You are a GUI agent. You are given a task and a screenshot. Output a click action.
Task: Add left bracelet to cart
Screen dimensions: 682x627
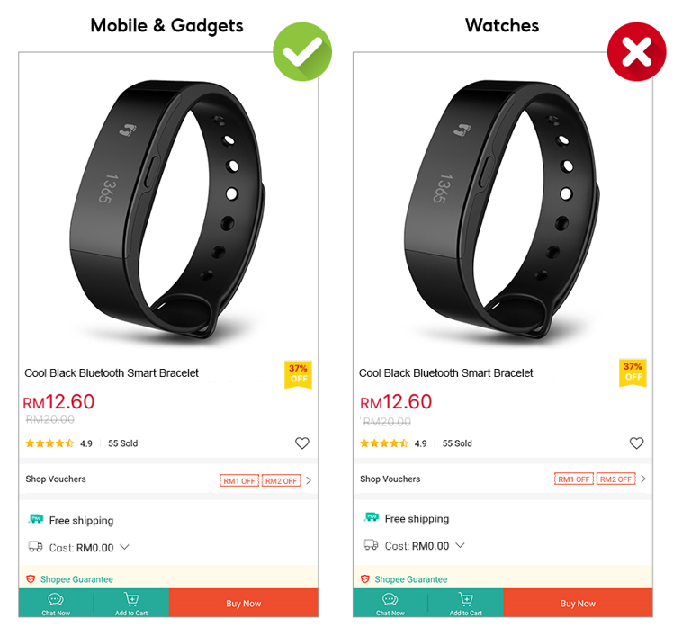[131, 604]
